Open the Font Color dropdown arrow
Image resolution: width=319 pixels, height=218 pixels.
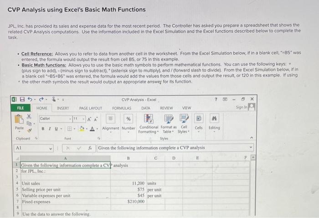click(97, 129)
